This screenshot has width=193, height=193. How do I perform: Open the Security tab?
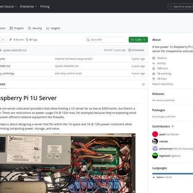pyautogui.click(x=35, y=28)
